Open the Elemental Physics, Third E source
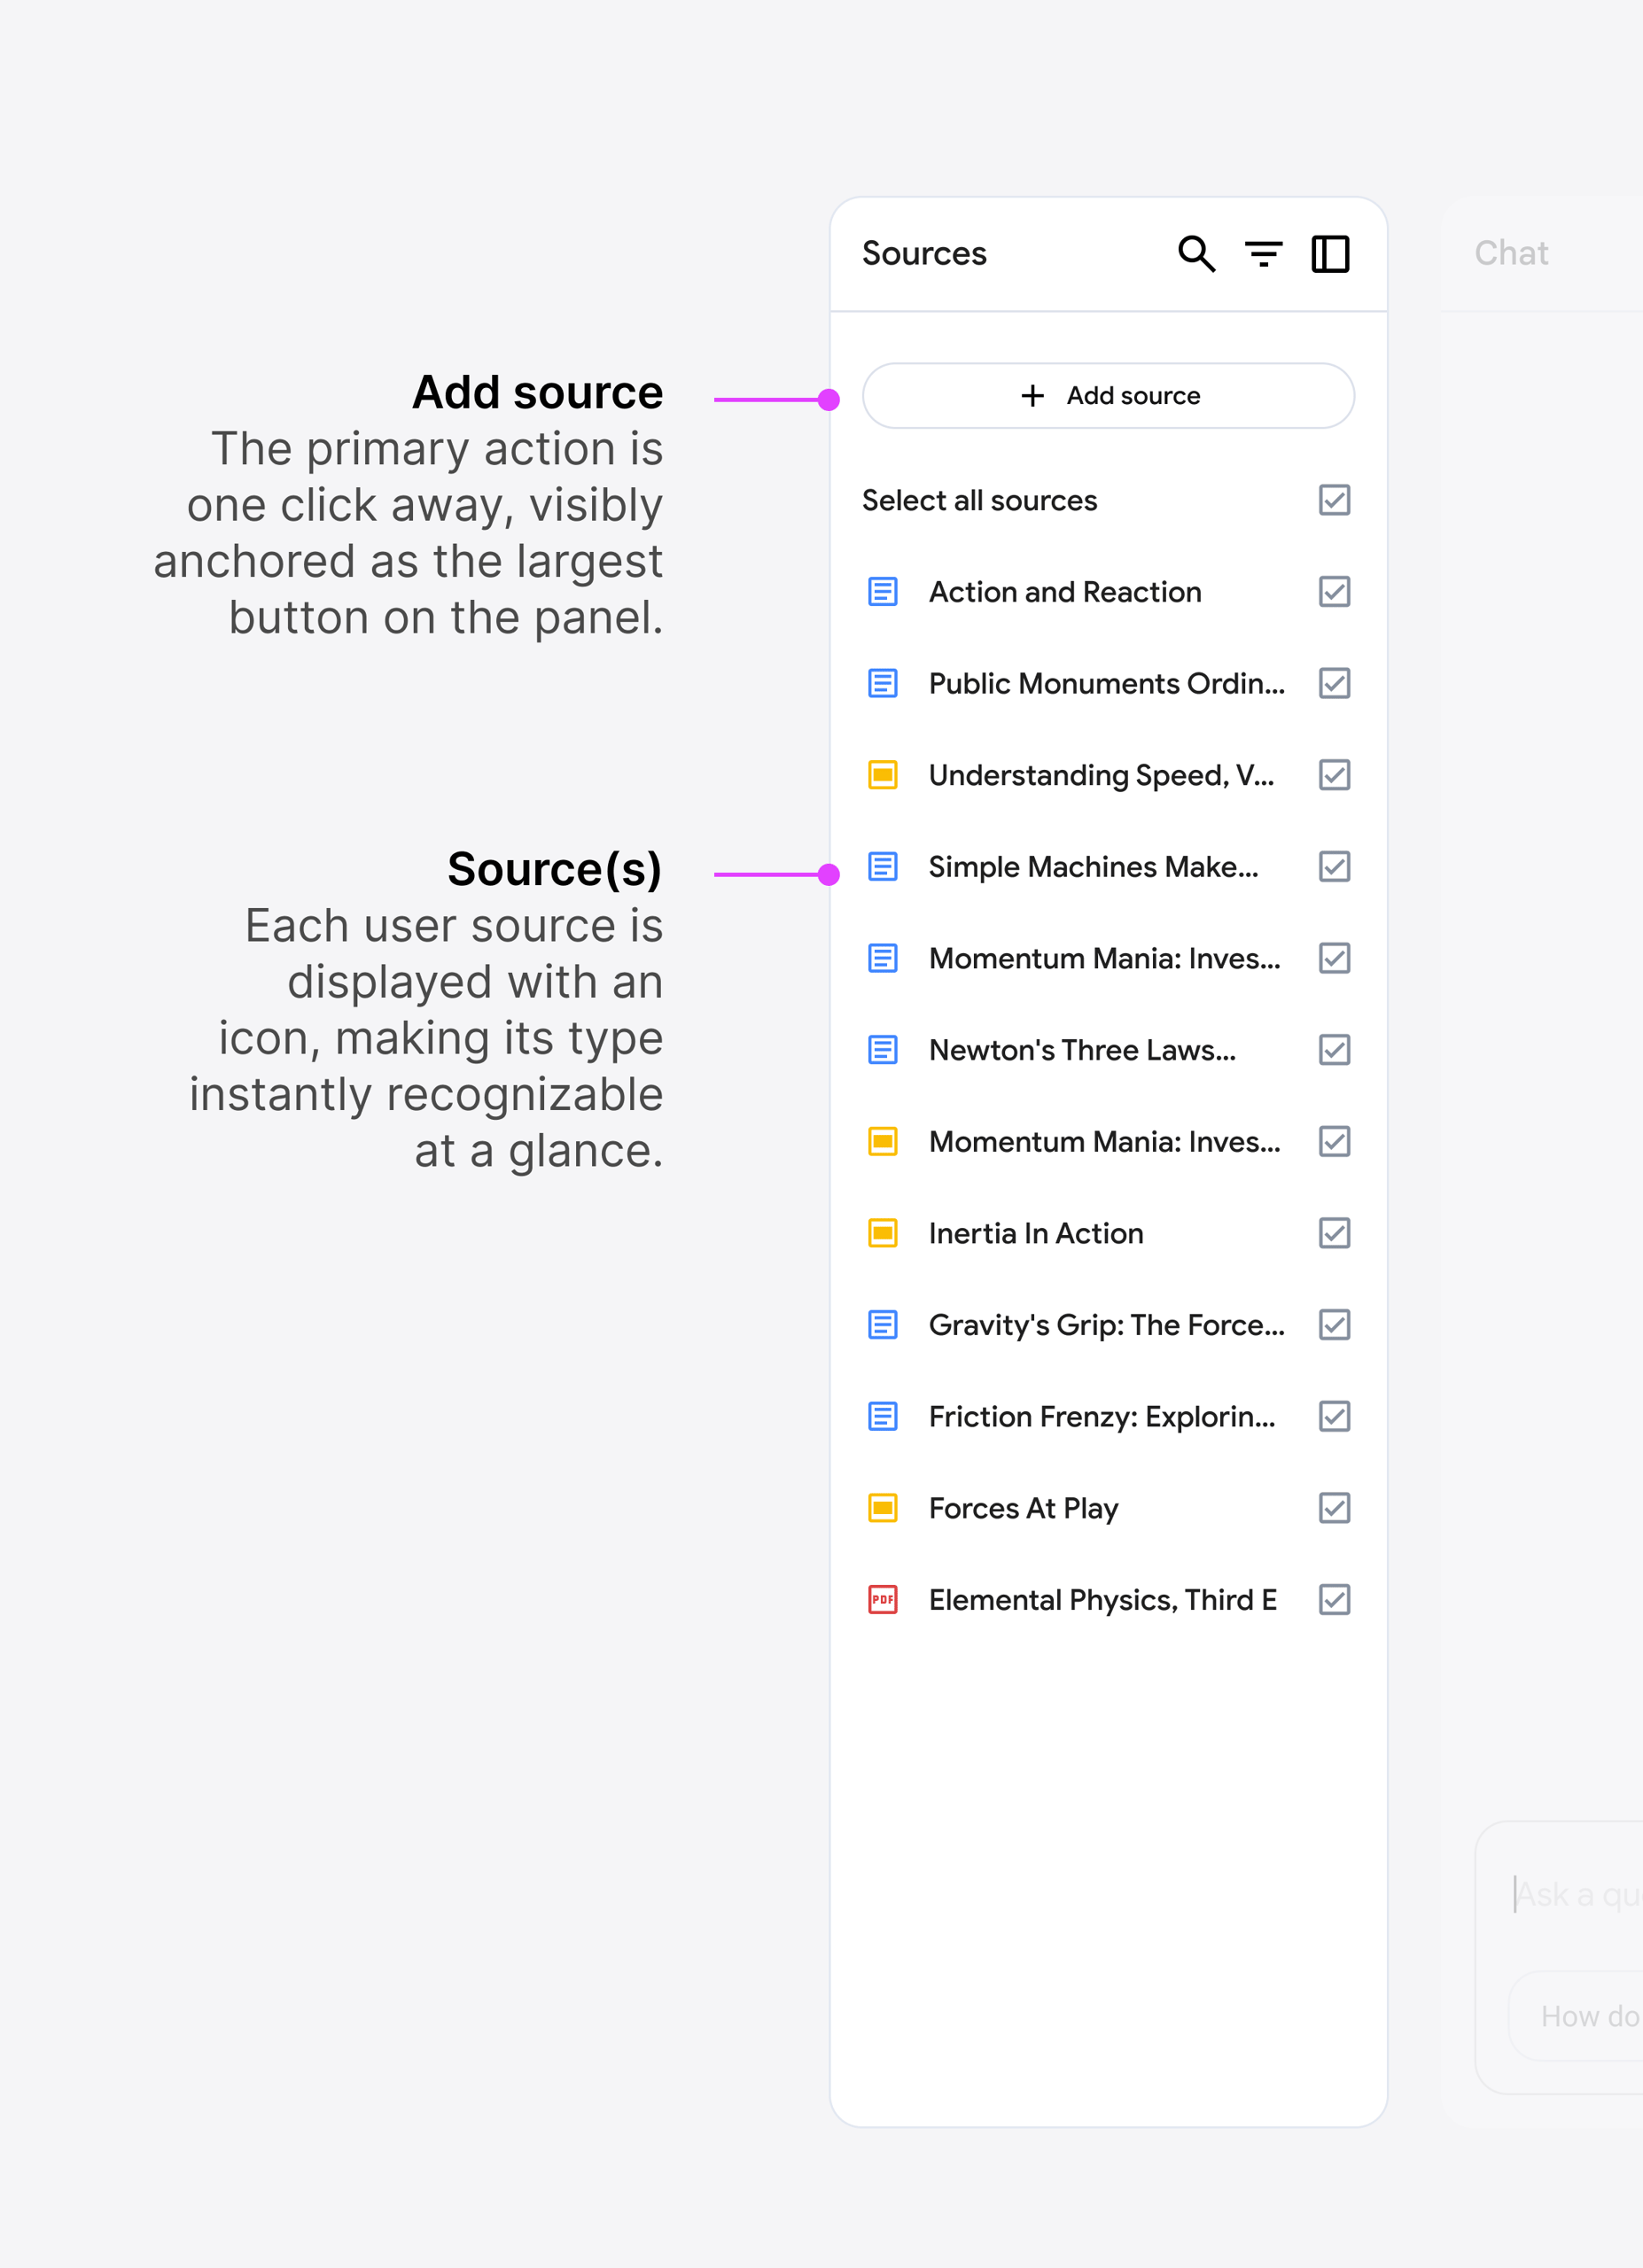Image resolution: width=1643 pixels, height=2268 pixels. [x=1102, y=1600]
